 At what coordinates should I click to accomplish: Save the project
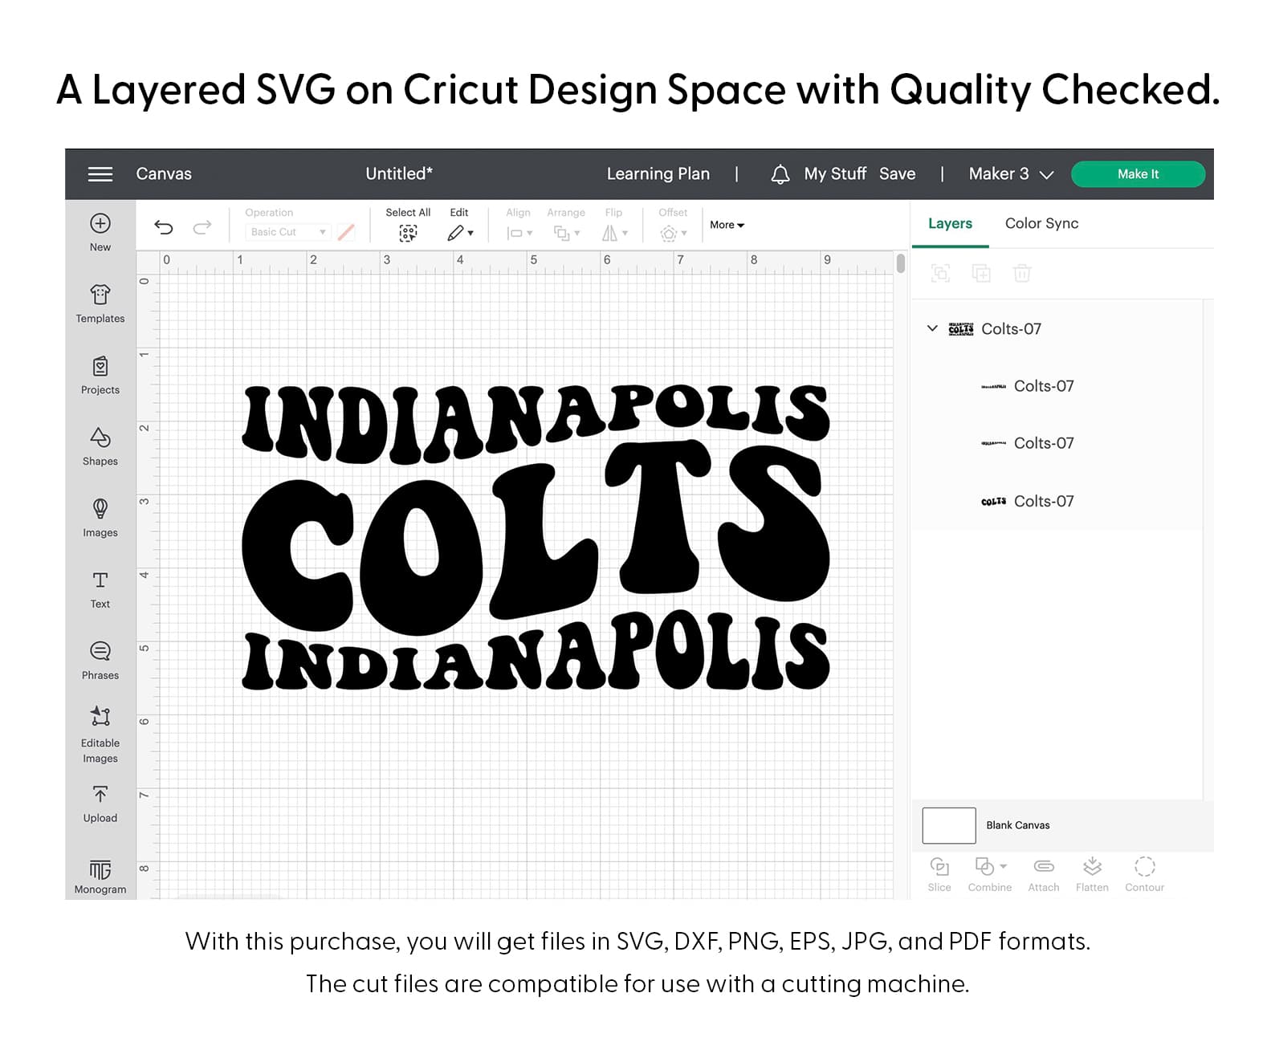(897, 174)
